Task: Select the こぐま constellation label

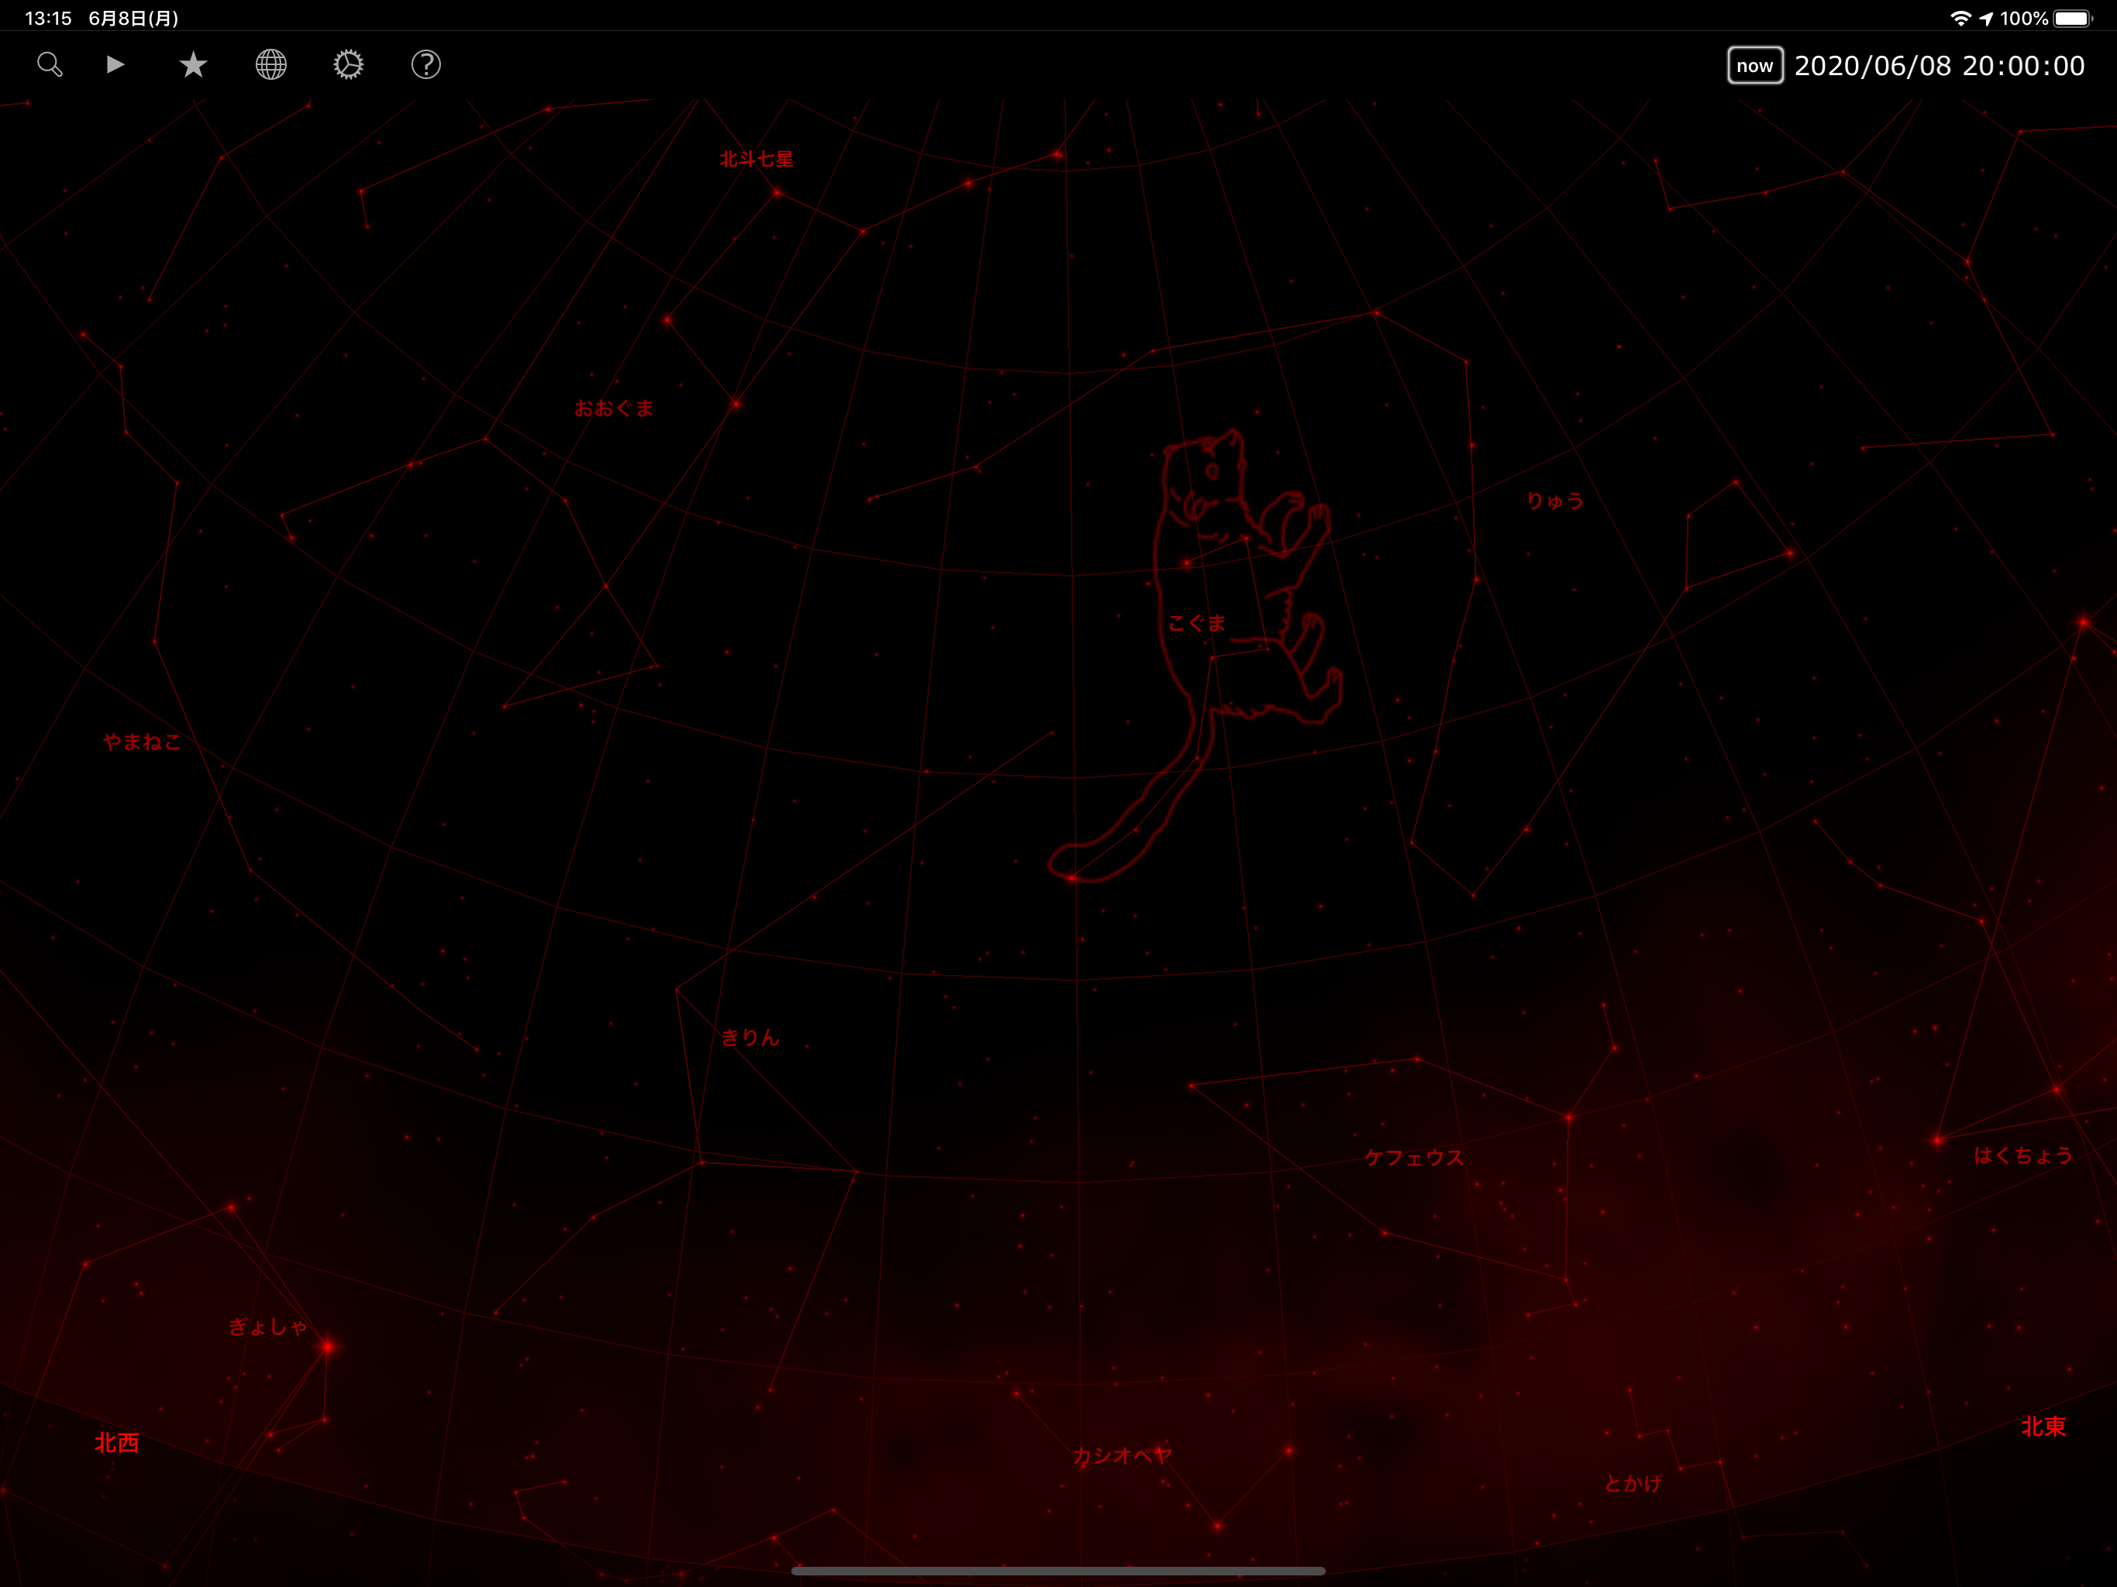Action: pos(1197,623)
